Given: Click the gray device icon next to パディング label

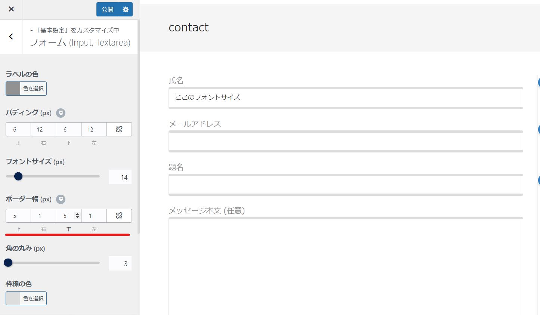Looking at the screenshot, I should [x=61, y=113].
